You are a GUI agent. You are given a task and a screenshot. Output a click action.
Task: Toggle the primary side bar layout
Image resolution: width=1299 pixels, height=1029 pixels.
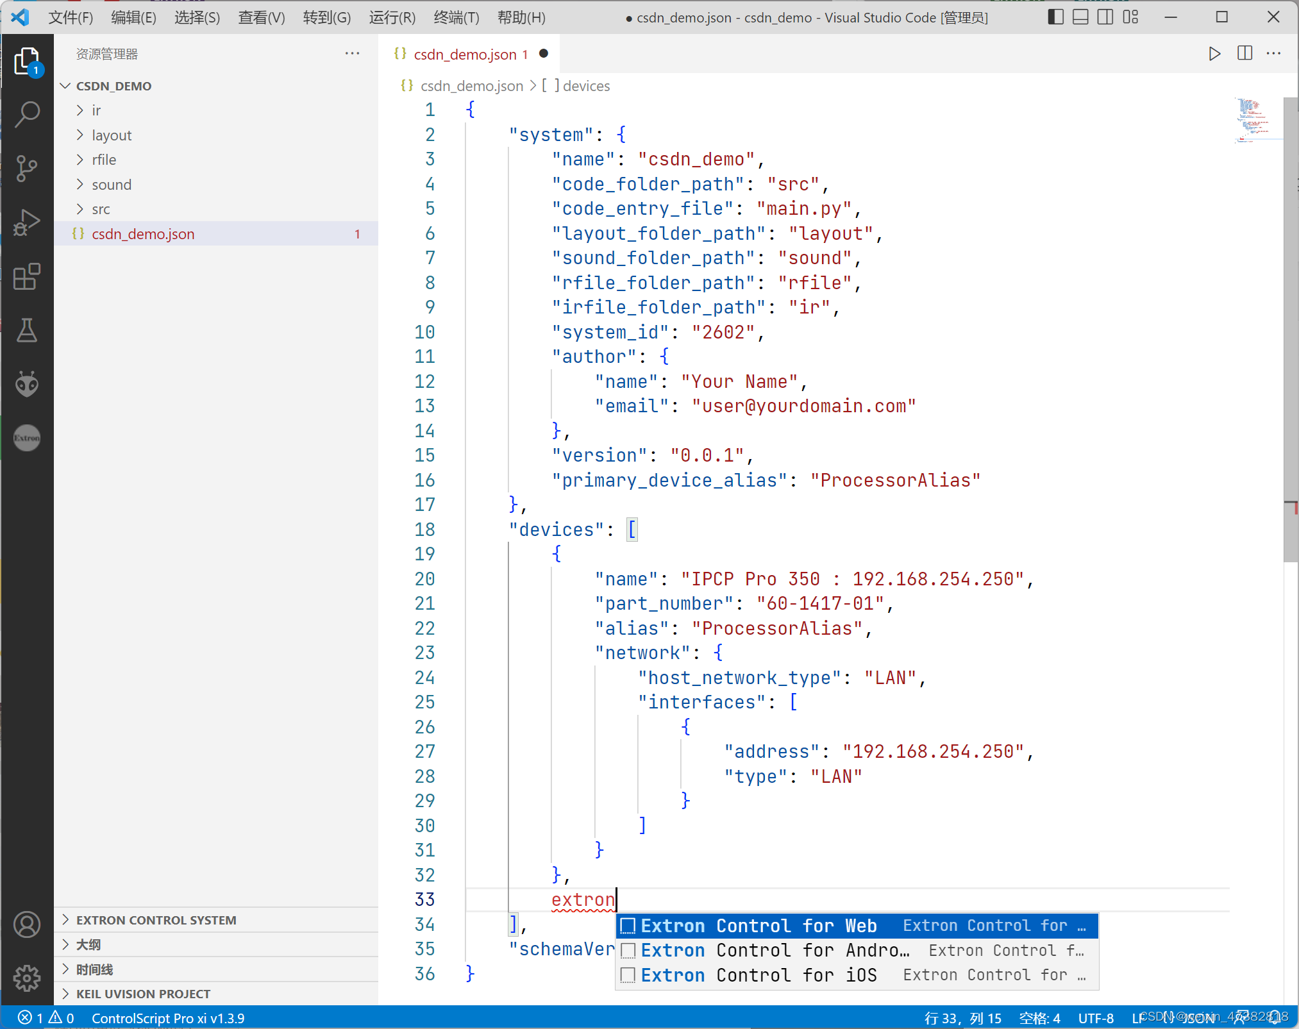(x=1055, y=17)
